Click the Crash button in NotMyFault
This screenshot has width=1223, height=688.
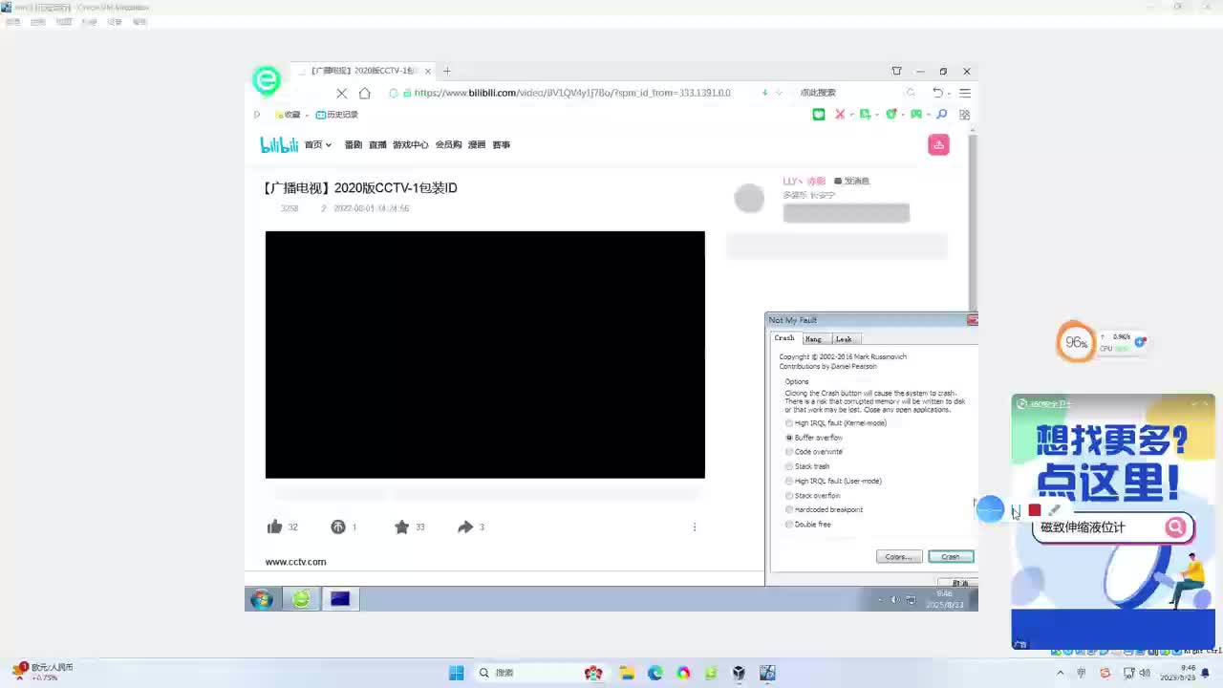951,556
